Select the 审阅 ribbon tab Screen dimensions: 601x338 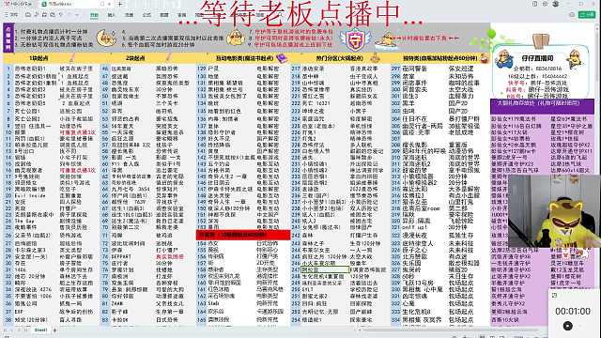click(182, 15)
